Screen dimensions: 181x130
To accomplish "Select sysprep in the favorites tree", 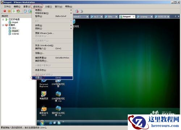I will click(x=15, y=34).
